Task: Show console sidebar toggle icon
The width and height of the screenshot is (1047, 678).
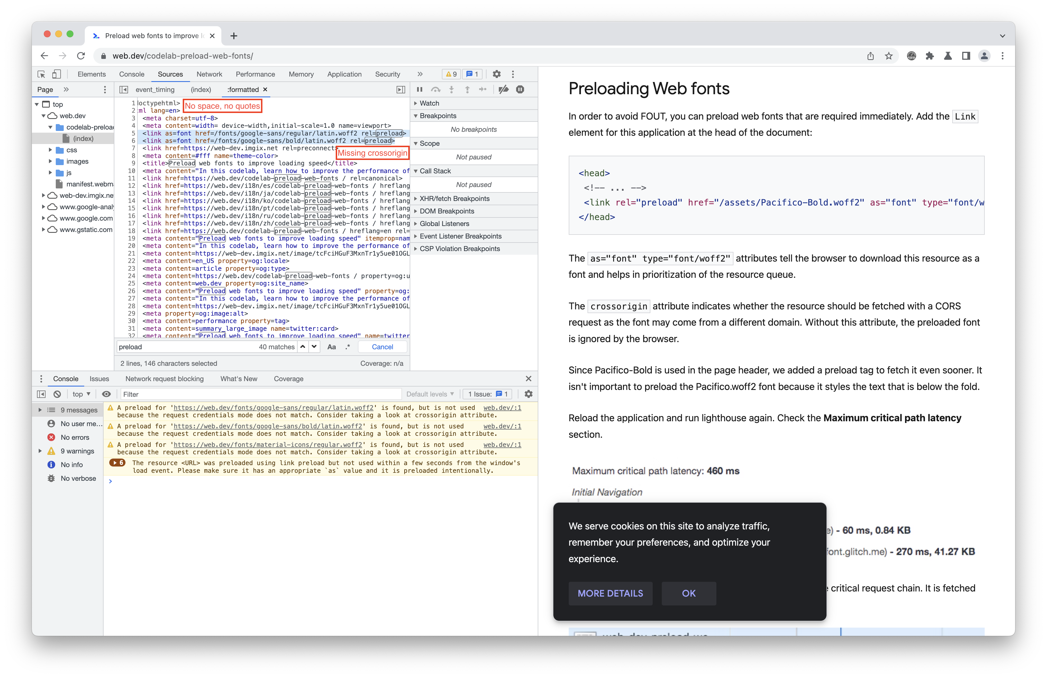Action: [x=41, y=394]
